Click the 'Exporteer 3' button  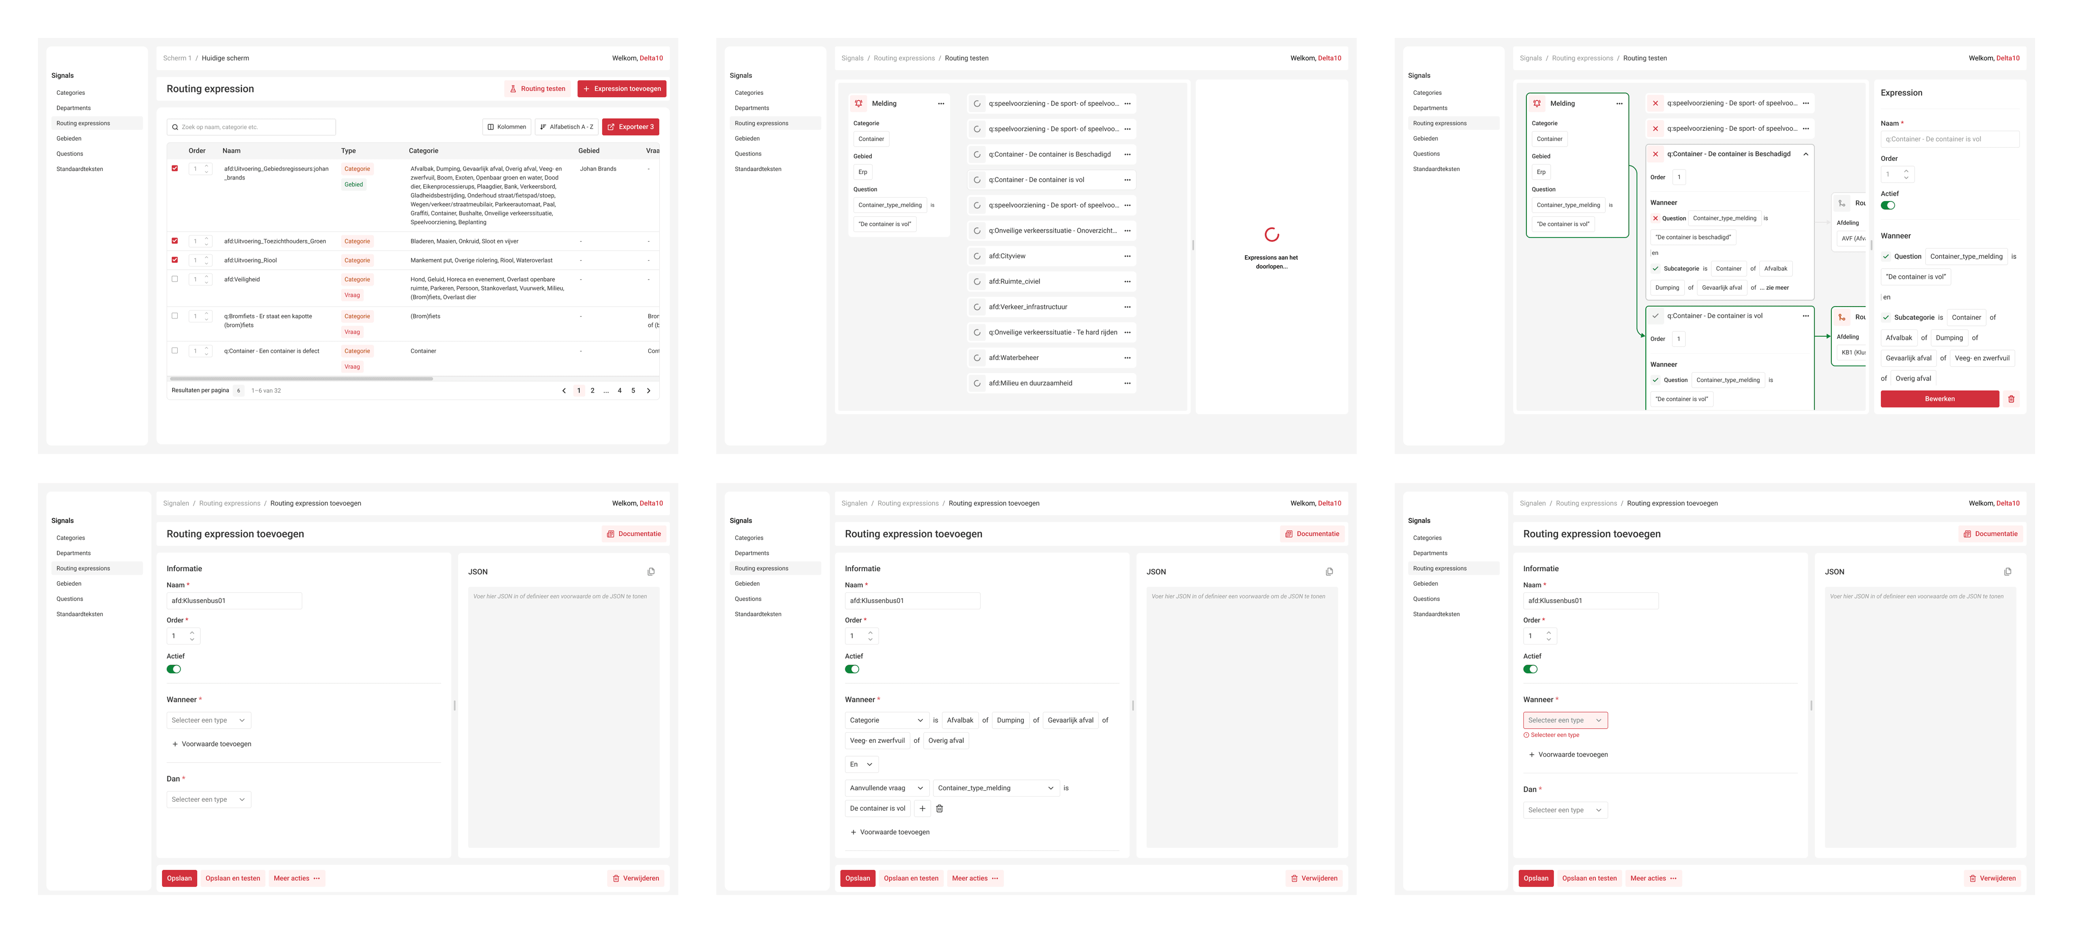[630, 127]
